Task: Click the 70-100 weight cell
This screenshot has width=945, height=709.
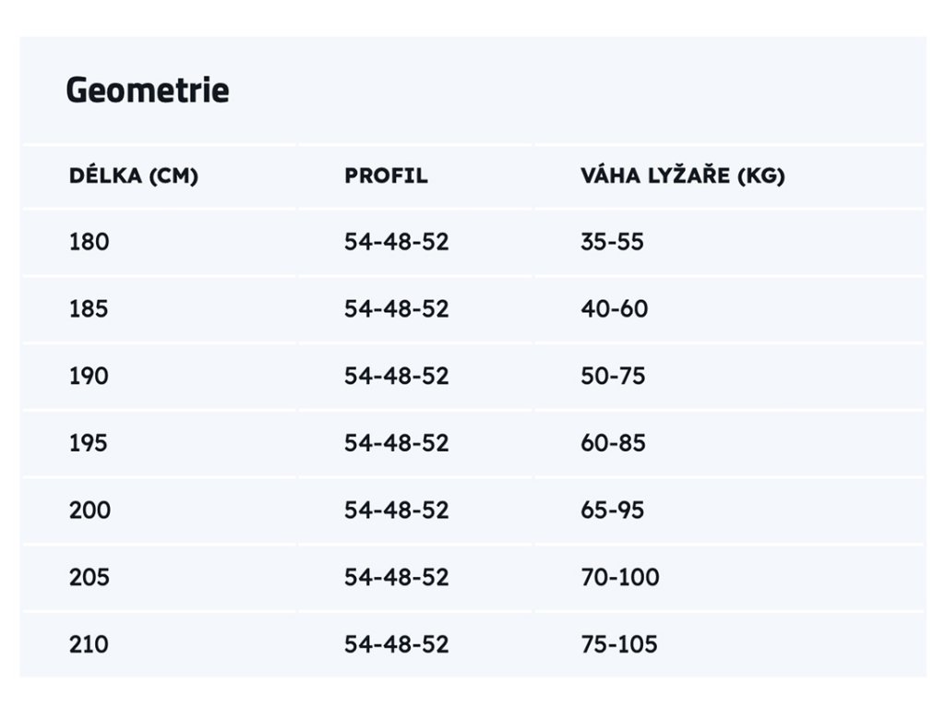Action: (x=619, y=577)
